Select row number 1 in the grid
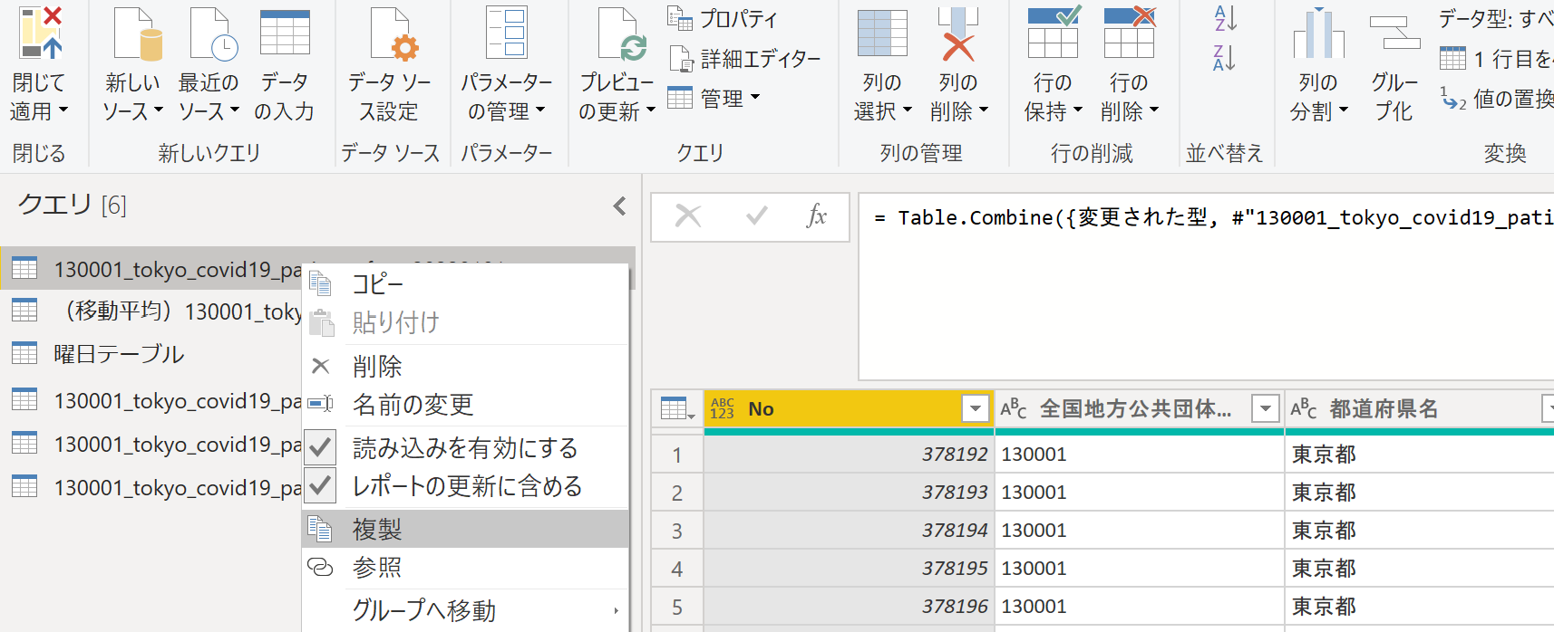This screenshot has height=632, width=1554. click(677, 455)
